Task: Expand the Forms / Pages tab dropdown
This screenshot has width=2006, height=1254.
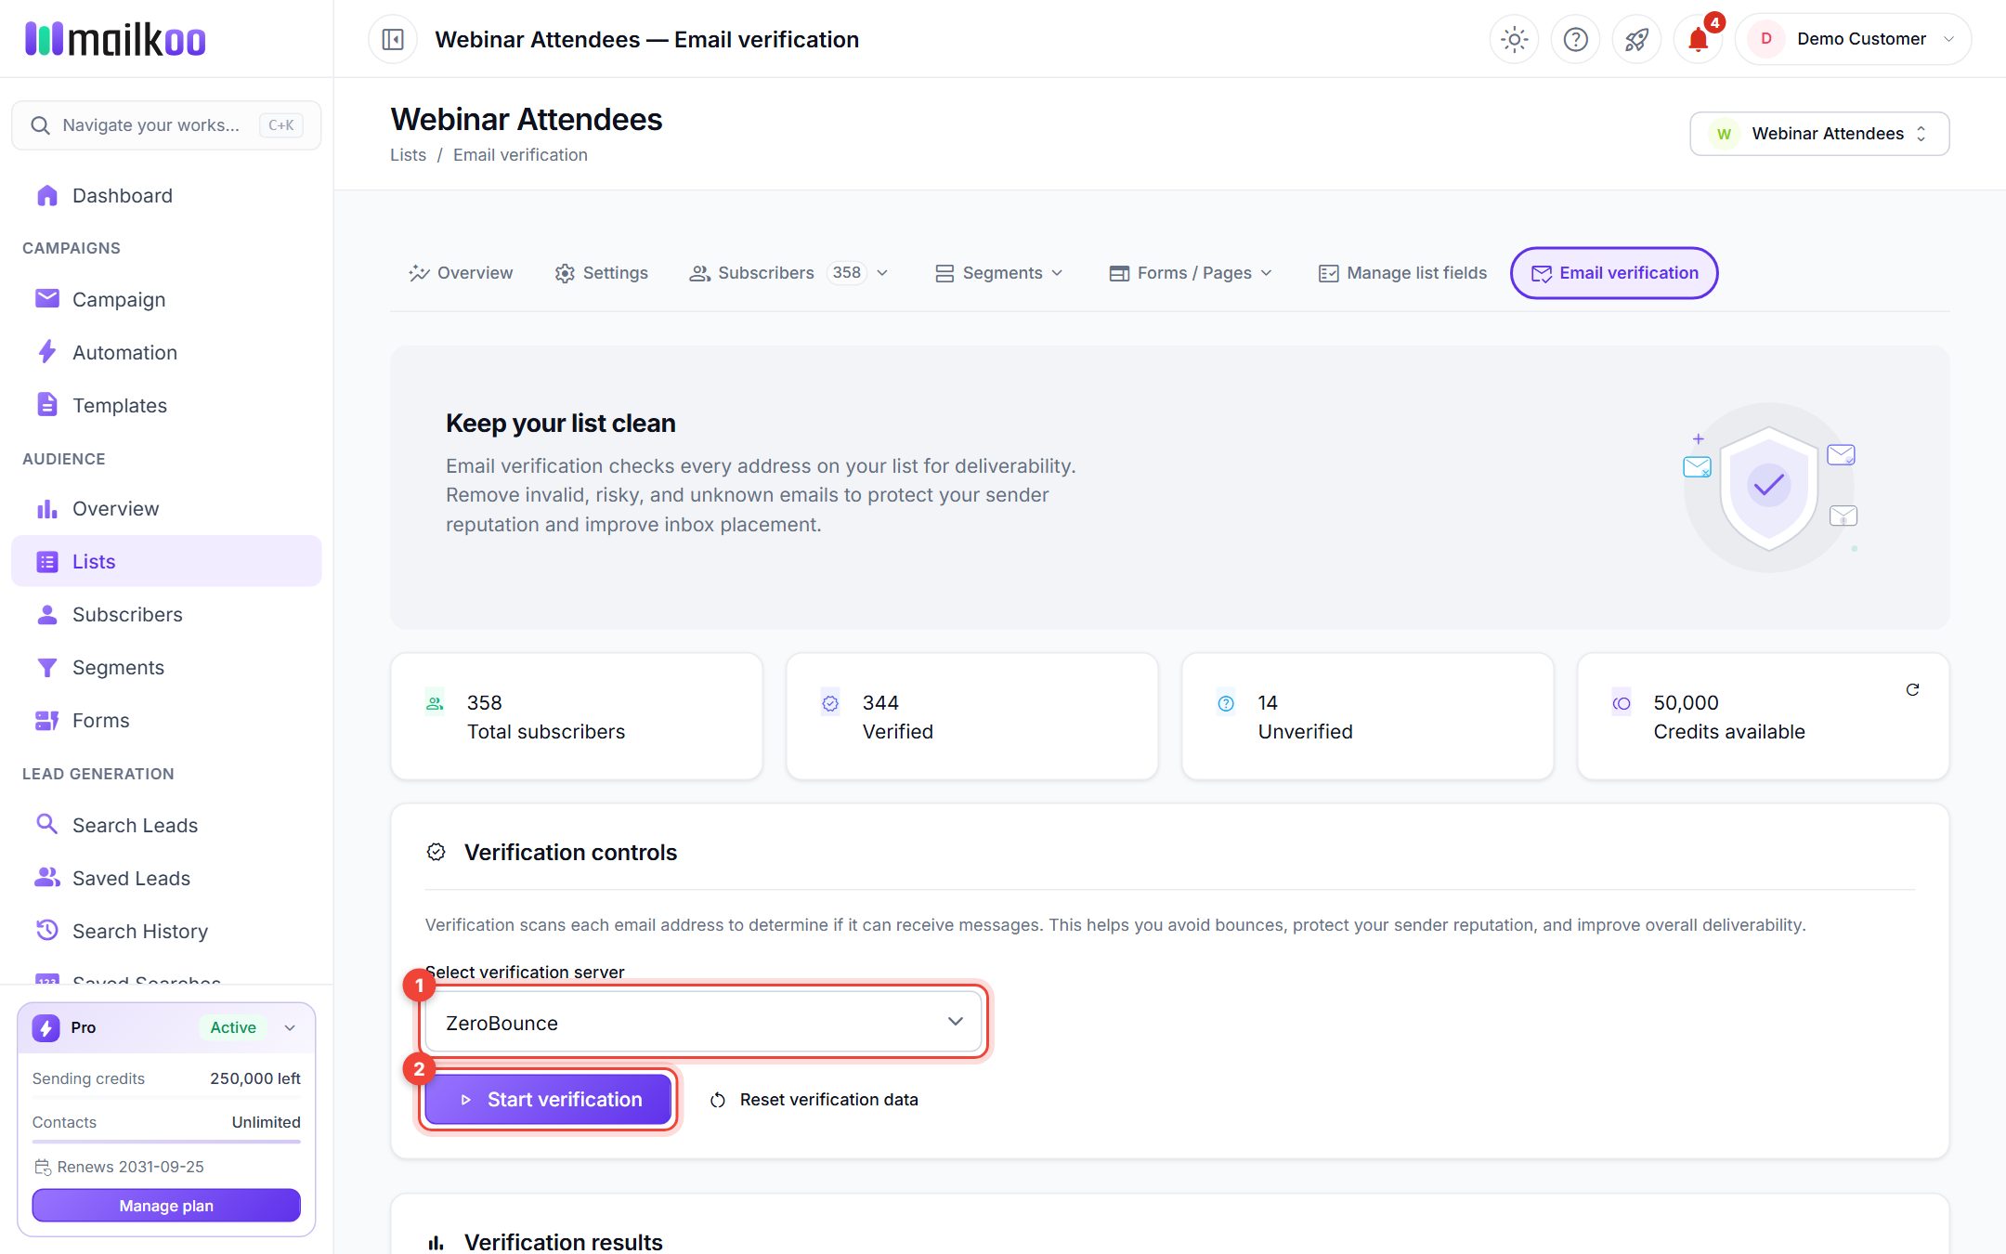Action: [x=1266, y=273]
